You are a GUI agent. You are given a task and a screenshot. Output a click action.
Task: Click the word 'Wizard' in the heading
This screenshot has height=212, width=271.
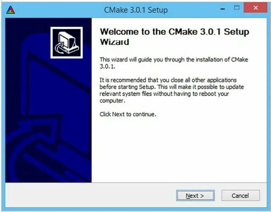click(x=114, y=42)
